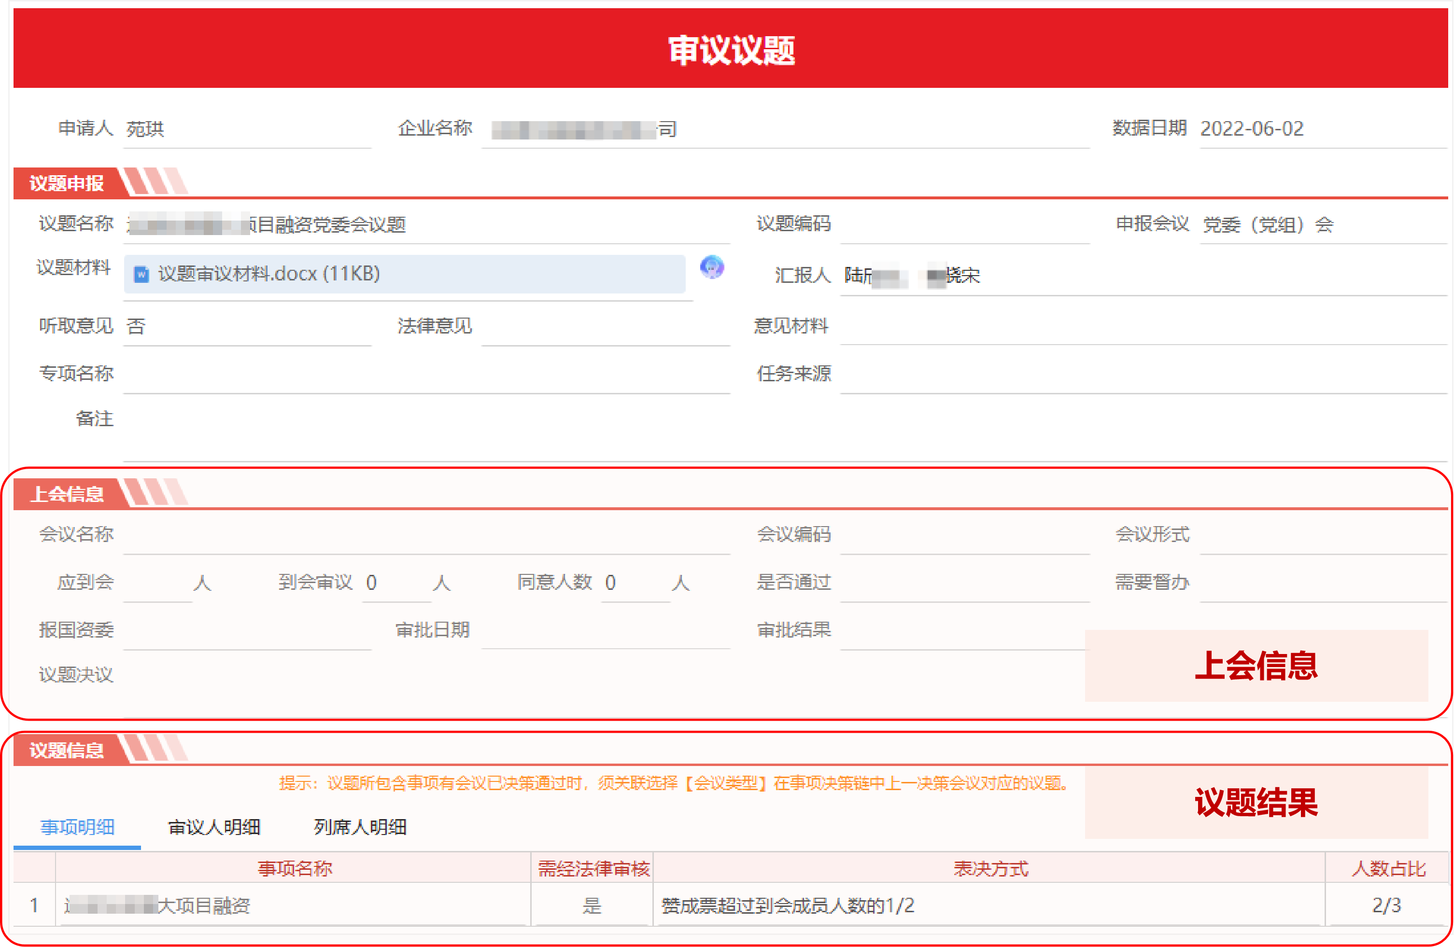Click the 申请人 input showing 苑琪
The width and height of the screenshot is (1454, 947).
[244, 129]
